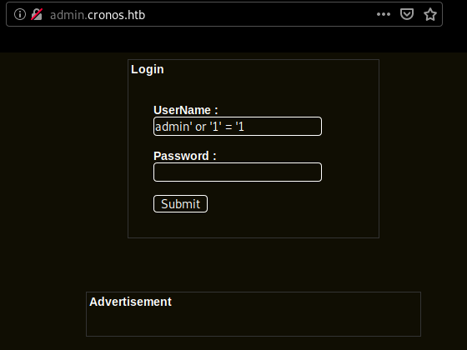The image size is (467, 350).
Task: Click empty space in the address bar
Action: click(x=259, y=14)
